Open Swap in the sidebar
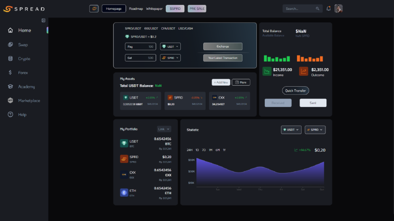Screen dimensions: 394x221 click(x=23, y=45)
